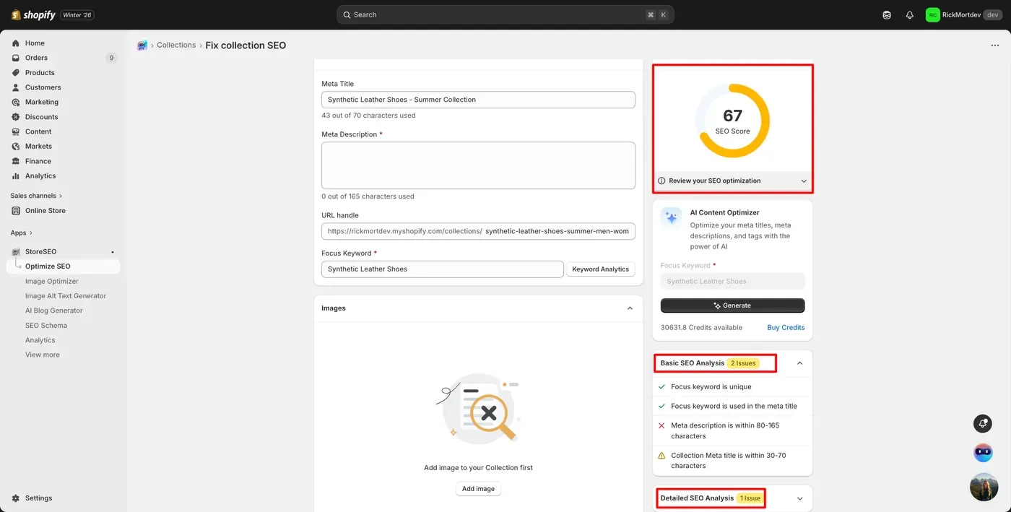The height and width of the screenshot is (512, 1011).
Task: Open the three-dot more actions menu
Action: (x=995, y=45)
